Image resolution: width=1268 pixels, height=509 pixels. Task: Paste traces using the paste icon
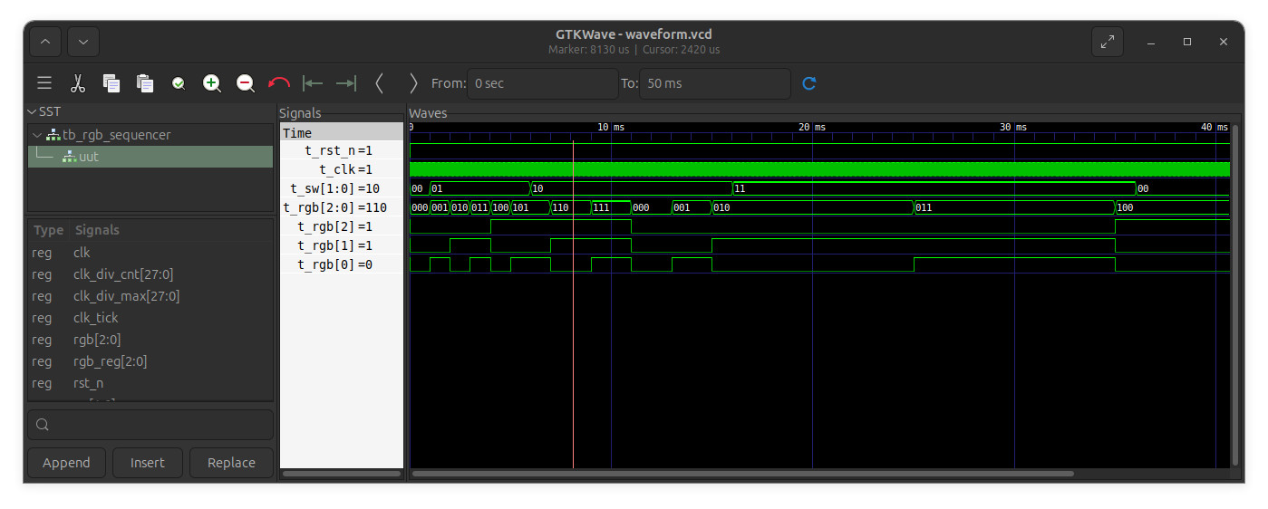point(145,83)
